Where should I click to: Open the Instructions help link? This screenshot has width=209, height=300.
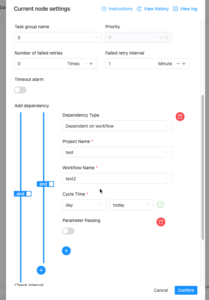(x=117, y=9)
